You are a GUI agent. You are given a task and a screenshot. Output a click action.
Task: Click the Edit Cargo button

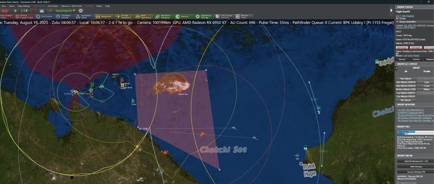click(x=402, y=48)
